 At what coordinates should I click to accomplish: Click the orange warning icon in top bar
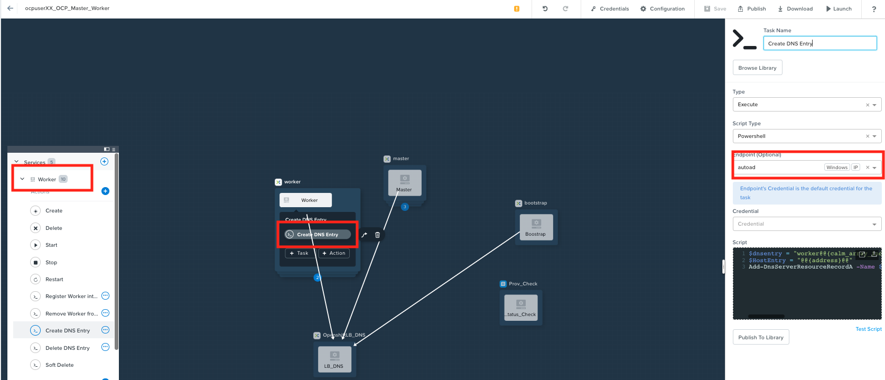pyautogui.click(x=517, y=8)
